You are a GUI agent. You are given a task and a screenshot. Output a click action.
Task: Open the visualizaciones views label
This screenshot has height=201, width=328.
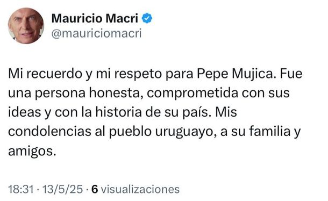140,189
